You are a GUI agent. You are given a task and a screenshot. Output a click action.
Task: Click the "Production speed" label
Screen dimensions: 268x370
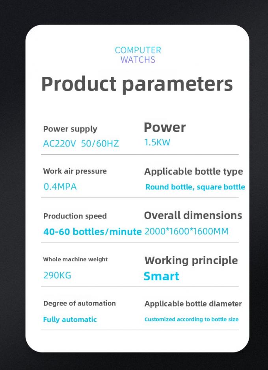75,216
